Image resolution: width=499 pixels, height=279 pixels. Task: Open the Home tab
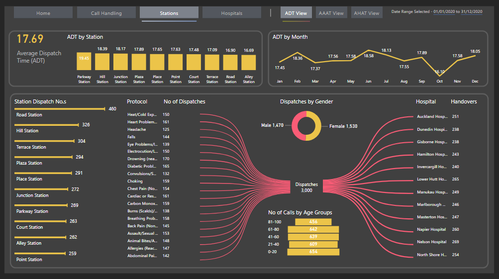[x=43, y=13]
